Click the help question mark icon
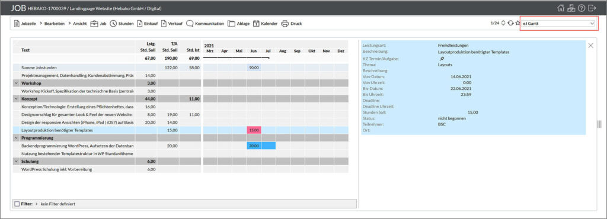 (582, 8)
